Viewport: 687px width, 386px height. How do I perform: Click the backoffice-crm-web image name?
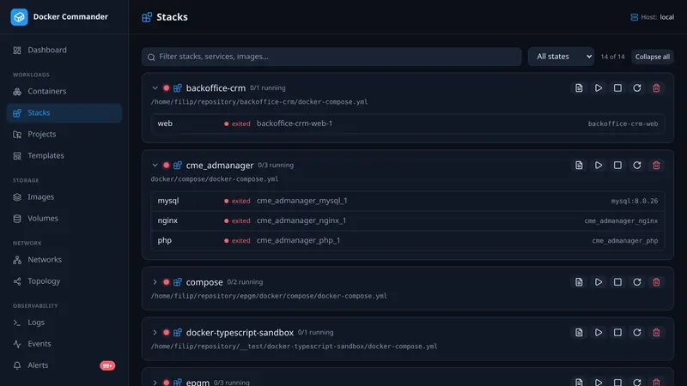pos(623,124)
